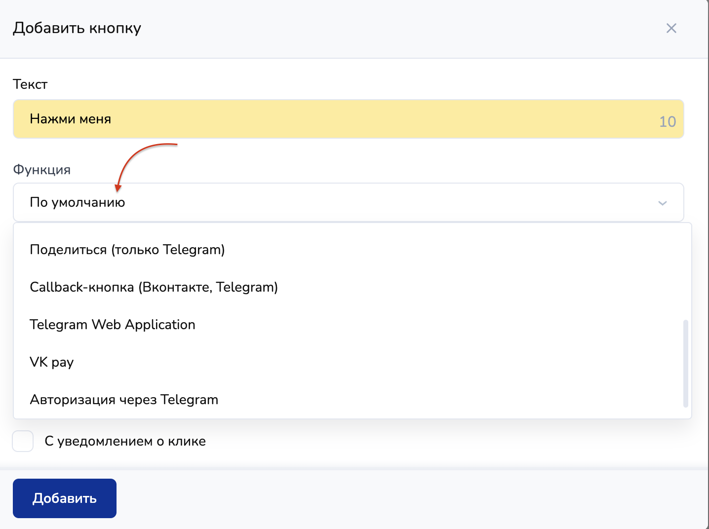
Task: Select Поделиться (только Telegram) option
Action: point(127,250)
